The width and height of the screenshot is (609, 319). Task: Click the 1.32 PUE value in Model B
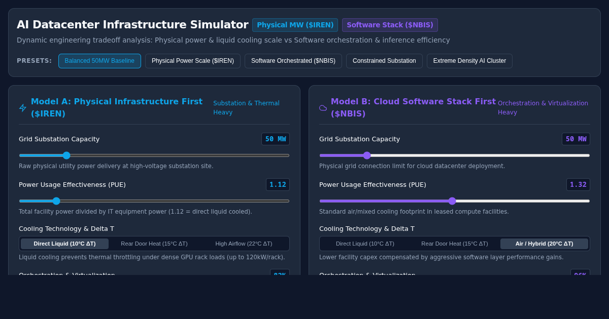coord(578,185)
